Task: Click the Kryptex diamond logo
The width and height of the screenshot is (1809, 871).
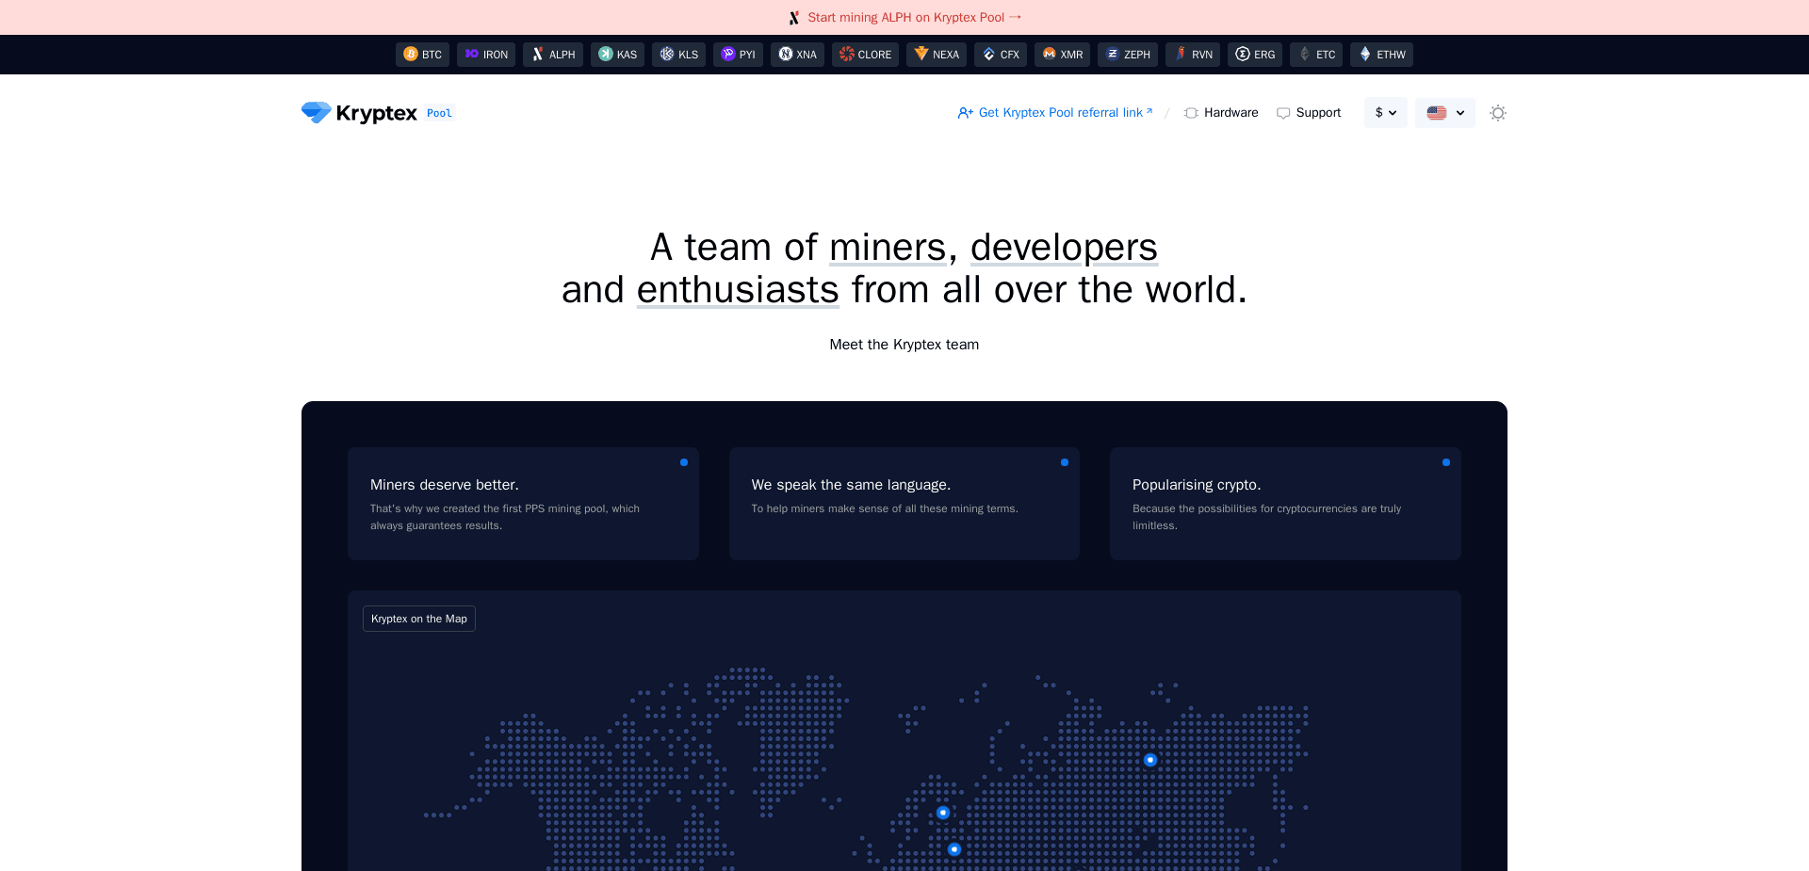Action: (x=315, y=112)
